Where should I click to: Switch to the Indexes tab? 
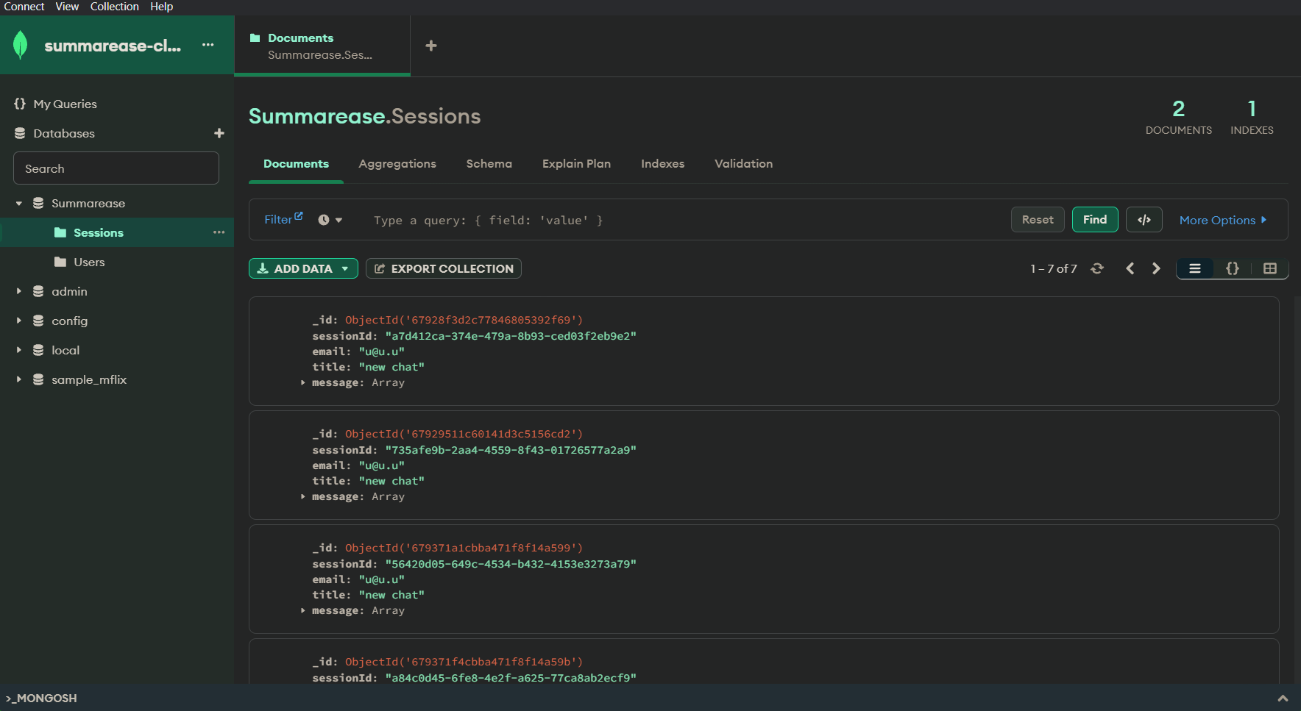tap(663, 164)
